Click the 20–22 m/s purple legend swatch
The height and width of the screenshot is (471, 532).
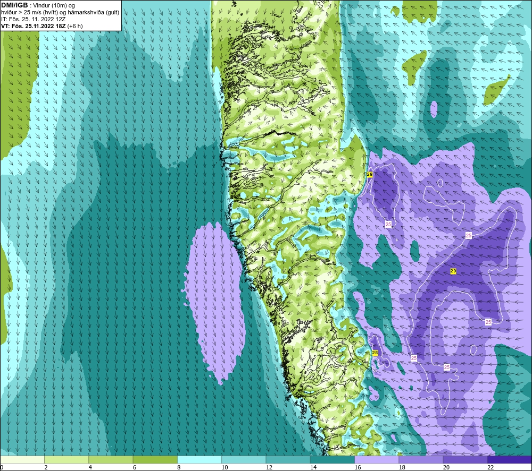point(465,459)
